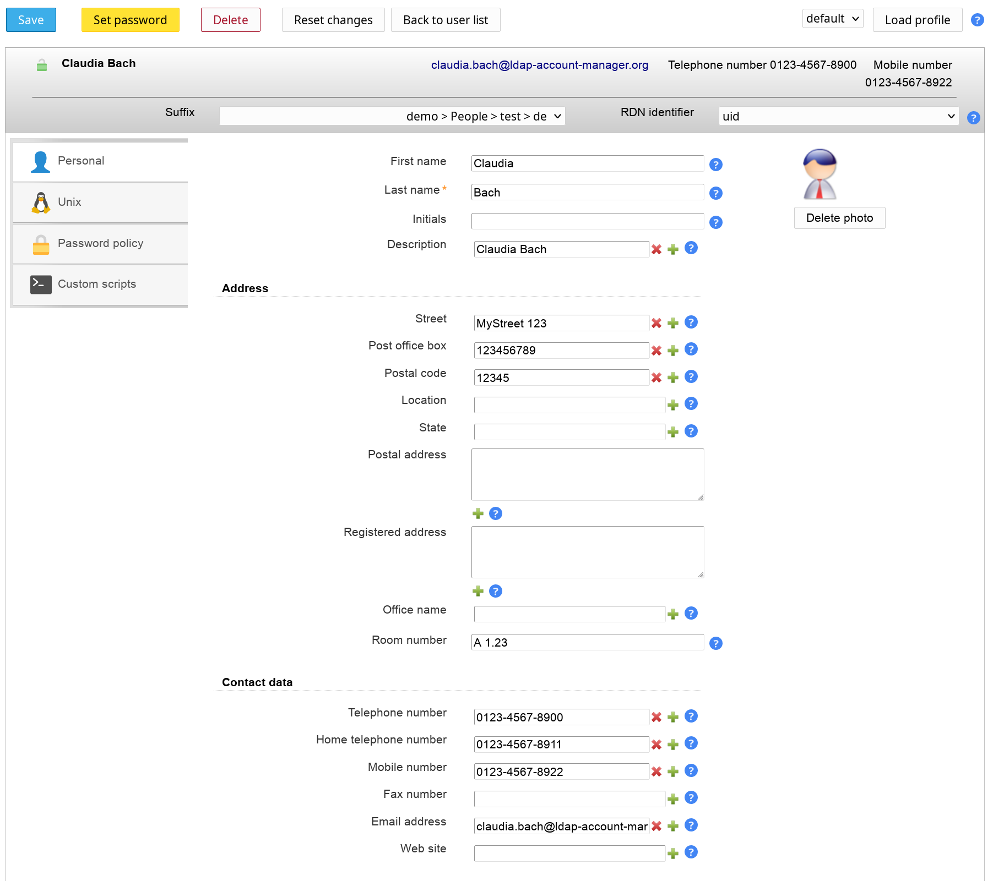The image size is (993, 881).
Task: Delete the Telephone number entry
Action: pos(656,717)
